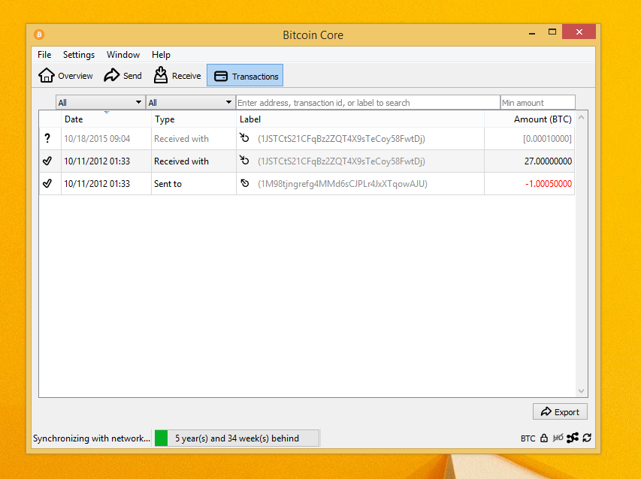This screenshot has height=479, width=641.
Task: Click the Bitcoin logo in title bar
Action: tap(39, 35)
